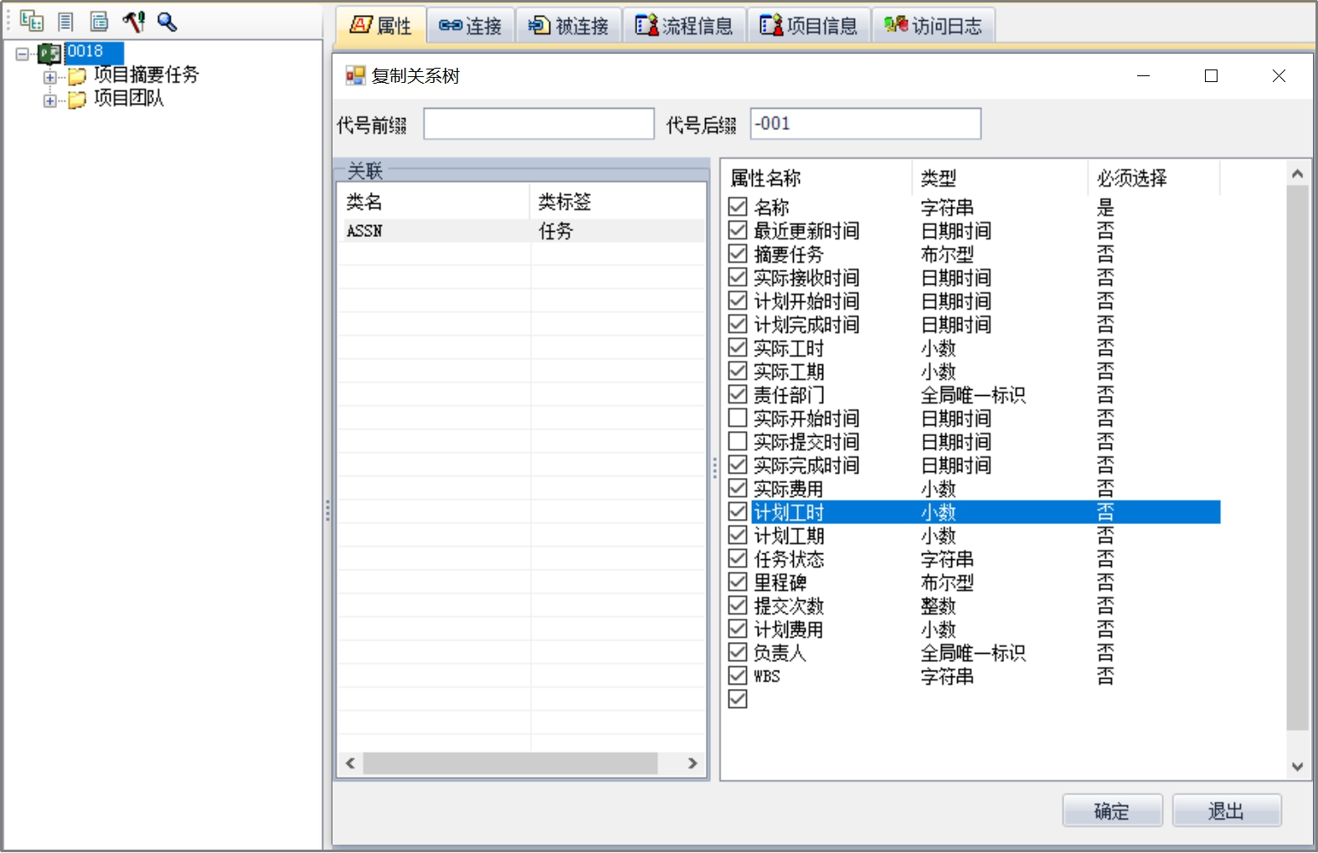
Task: Click the magnifier search toolbar icon
Action: [x=167, y=21]
